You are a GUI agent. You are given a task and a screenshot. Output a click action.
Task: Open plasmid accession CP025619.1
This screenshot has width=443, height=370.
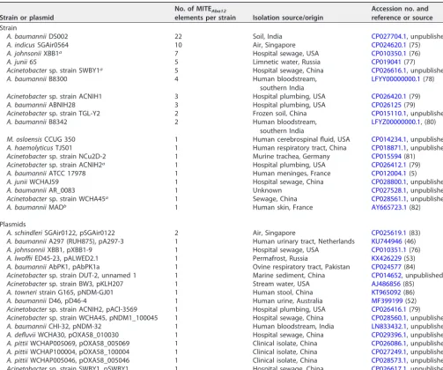pos(389,233)
